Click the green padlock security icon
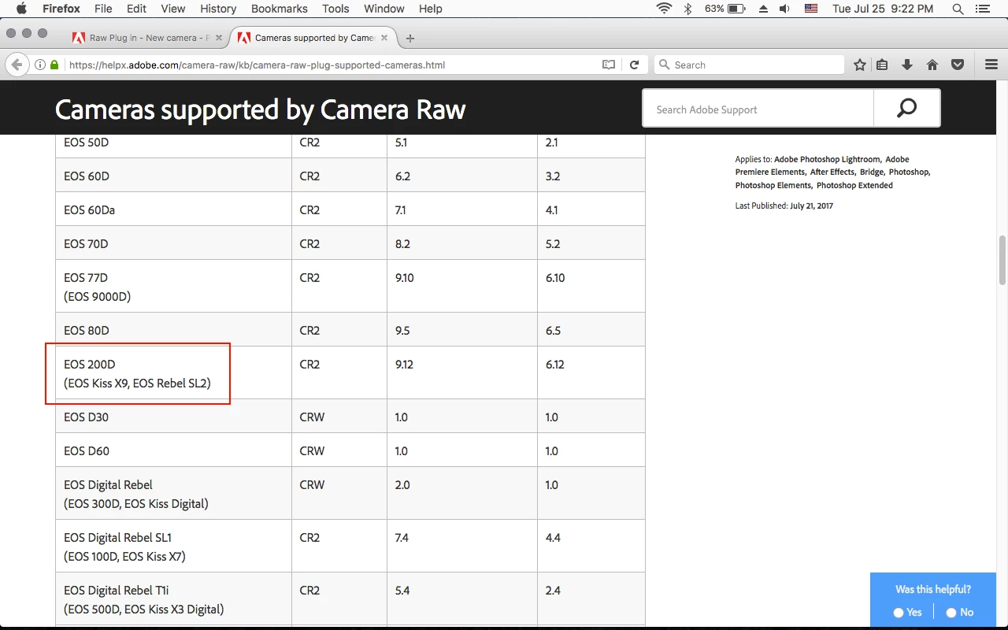This screenshot has width=1008, height=630. pos(54,65)
